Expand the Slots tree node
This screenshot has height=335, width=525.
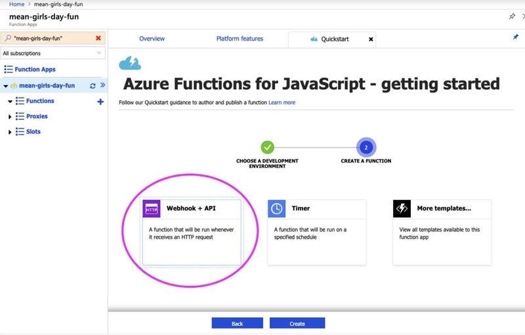pyautogui.click(x=10, y=132)
